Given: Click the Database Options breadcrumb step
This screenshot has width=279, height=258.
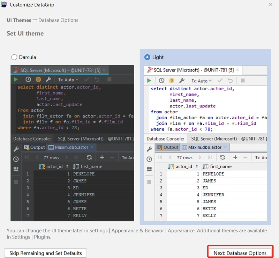Looking at the screenshot, I should point(58,20).
